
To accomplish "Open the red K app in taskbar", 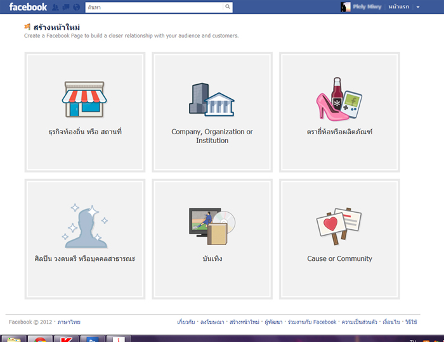I will tap(66, 339).
